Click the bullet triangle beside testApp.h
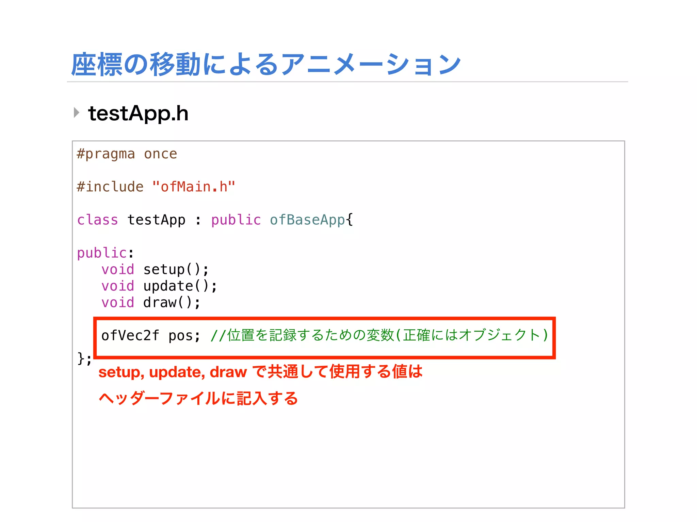 click(x=77, y=112)
